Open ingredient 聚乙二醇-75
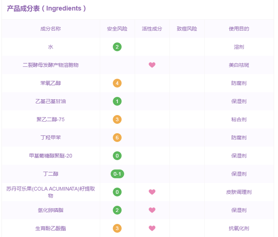The image size is (278, 237). click(x=51, y=120)
